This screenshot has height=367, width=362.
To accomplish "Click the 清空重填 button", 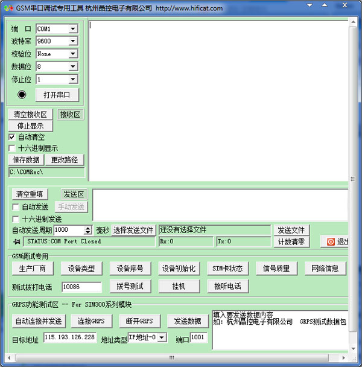I will (x=30, y=194).
